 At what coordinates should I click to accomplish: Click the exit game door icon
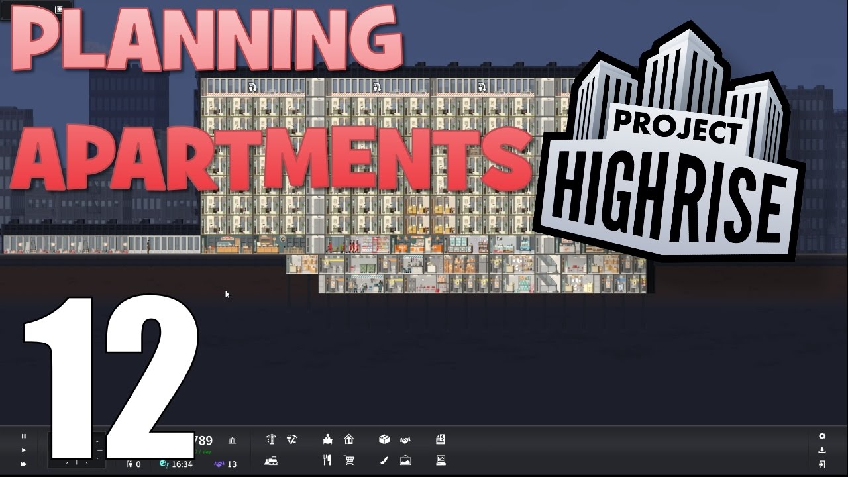click(x=822, y=464)
